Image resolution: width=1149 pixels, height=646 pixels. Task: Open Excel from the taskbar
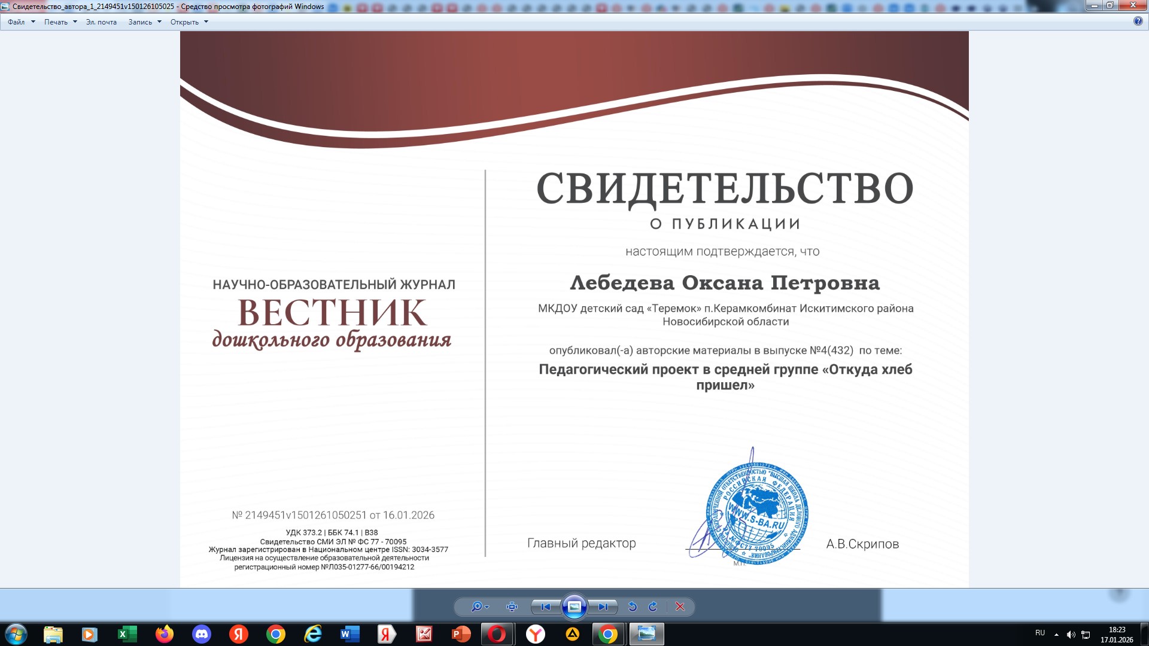[x=127, y=634]
